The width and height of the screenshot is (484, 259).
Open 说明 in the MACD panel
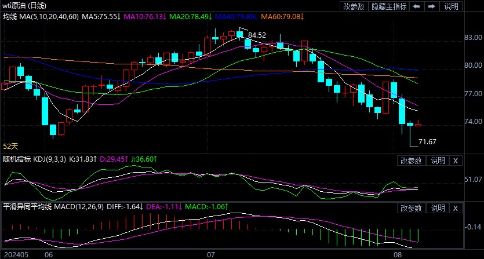[x=438, y=208]
